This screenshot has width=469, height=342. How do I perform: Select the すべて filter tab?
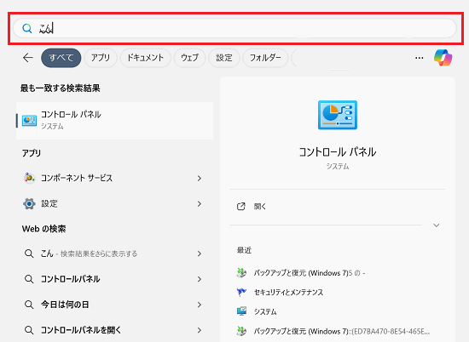tap(61, 58)
